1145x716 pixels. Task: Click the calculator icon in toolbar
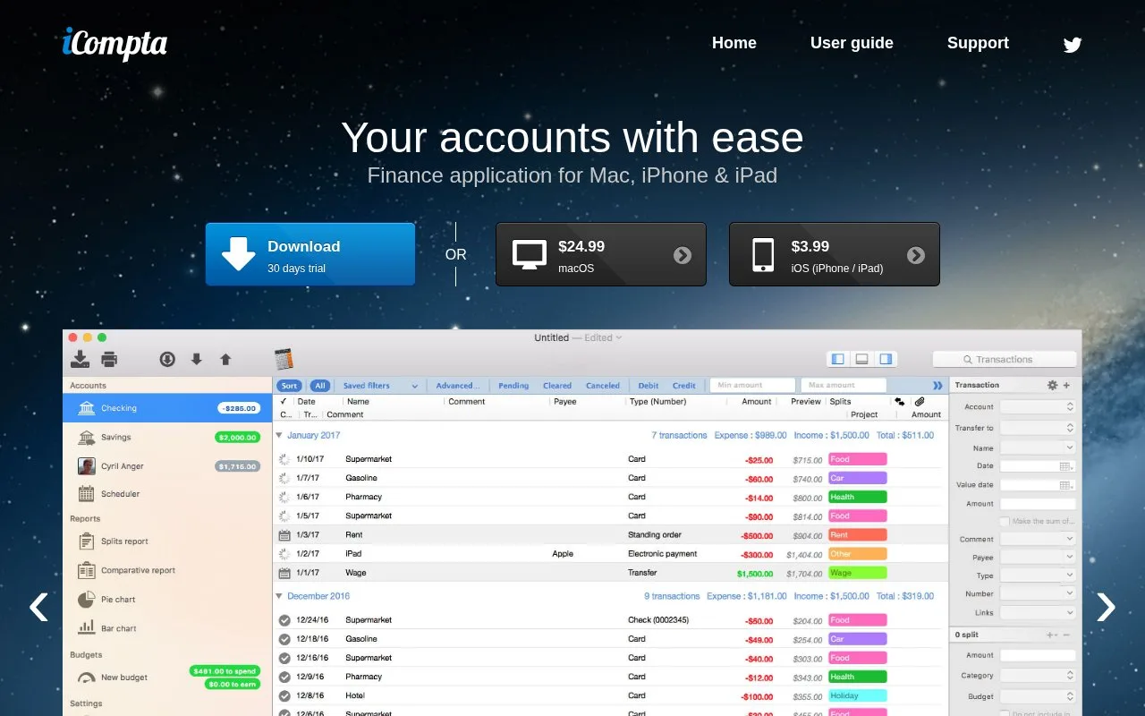coord(284,359)
